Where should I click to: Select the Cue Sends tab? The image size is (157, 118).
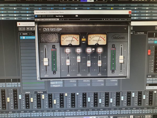[140, 33]
